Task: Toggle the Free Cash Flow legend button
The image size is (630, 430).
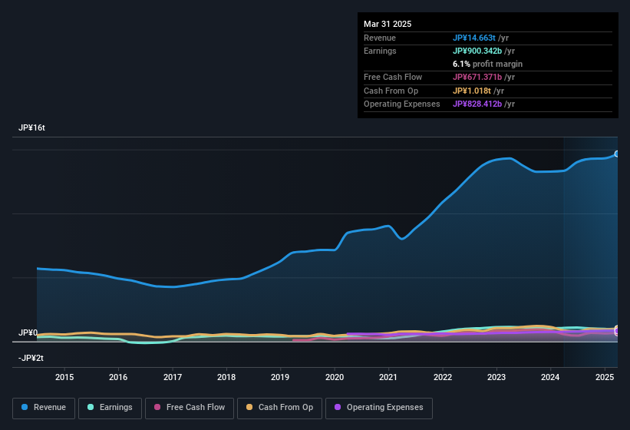Action: 190,408
